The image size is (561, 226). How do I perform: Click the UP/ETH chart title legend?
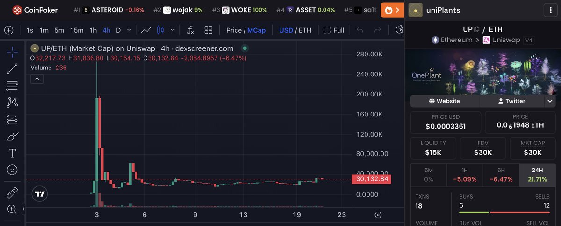coord(132,48)
